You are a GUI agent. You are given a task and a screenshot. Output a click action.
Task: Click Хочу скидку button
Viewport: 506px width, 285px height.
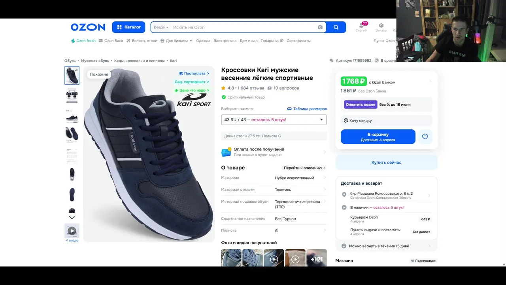386,121
